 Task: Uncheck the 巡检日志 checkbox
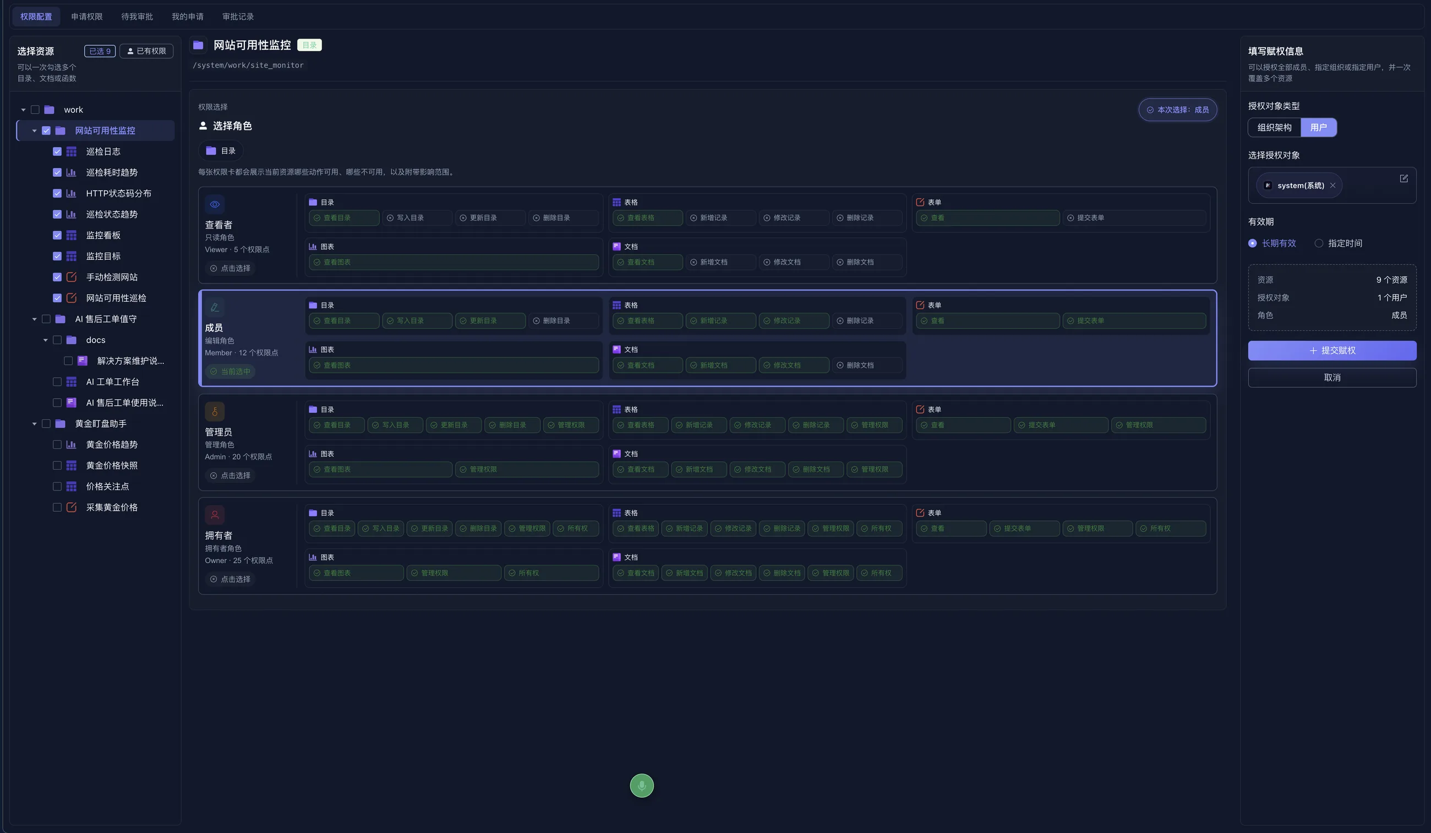(x=57, y=151)
